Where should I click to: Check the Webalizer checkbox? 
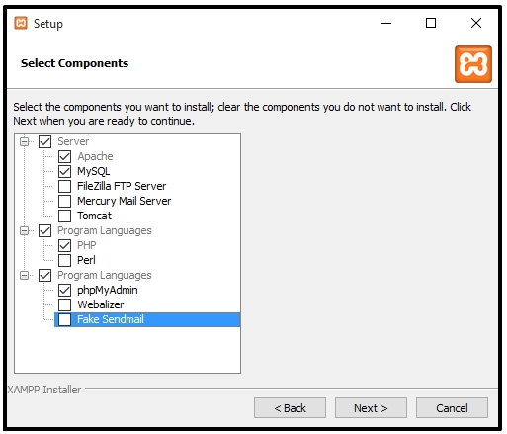click(x=64, y=304)
